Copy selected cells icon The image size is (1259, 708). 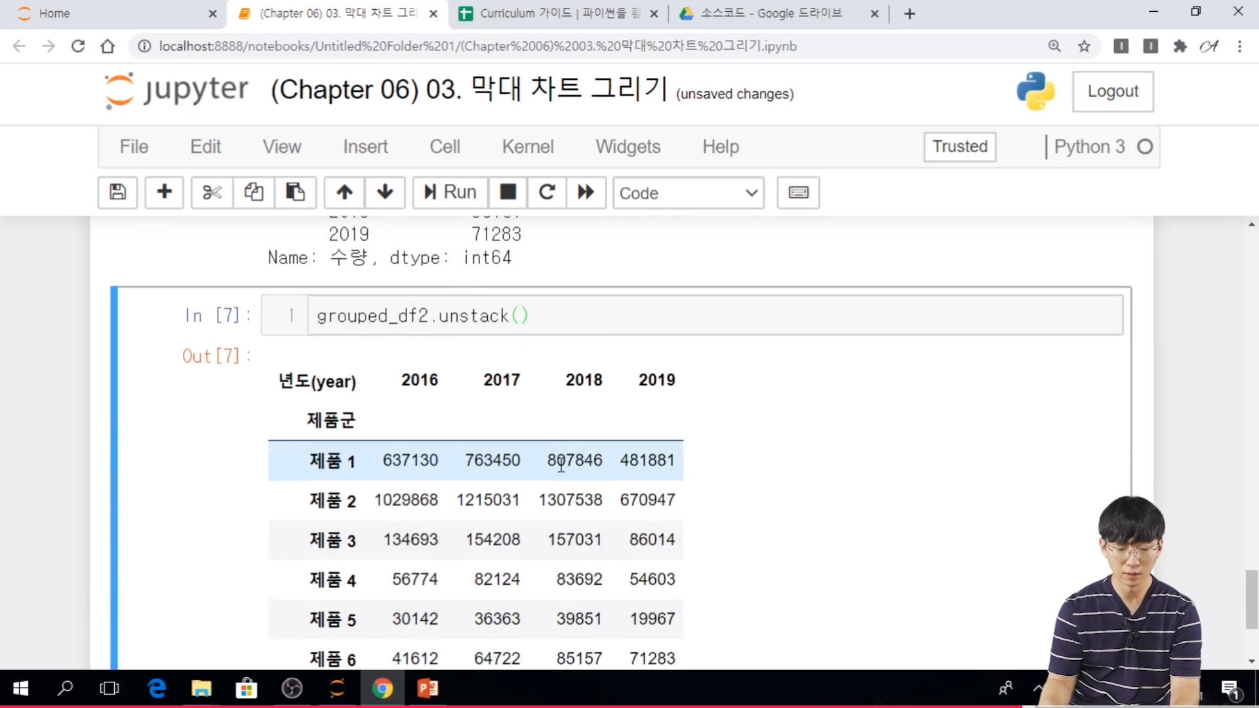pyautogui.click(x=254, y=192)
